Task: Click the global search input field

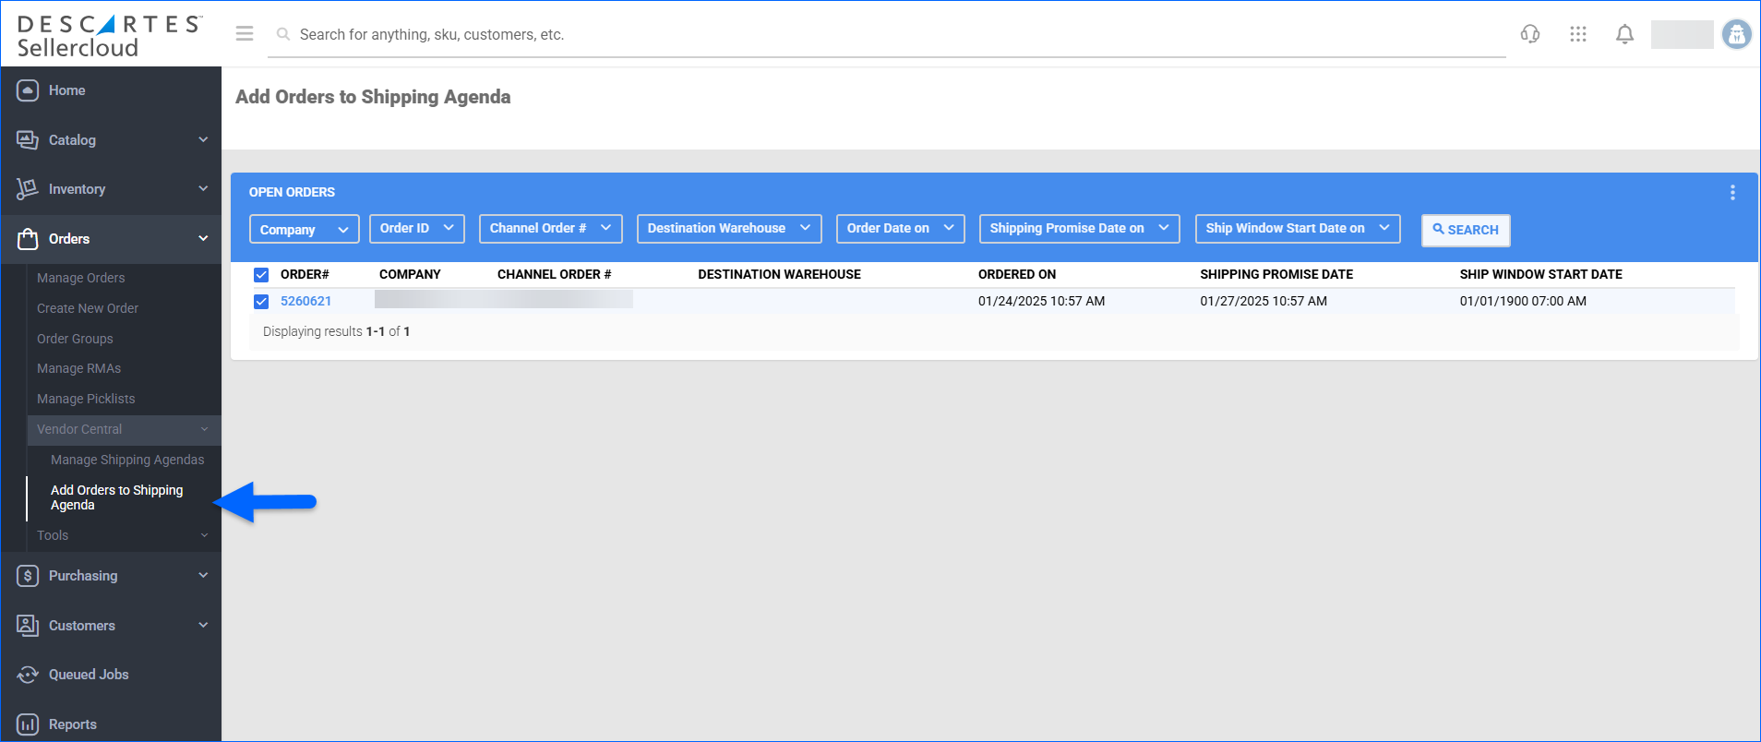Action: point(886,35)
